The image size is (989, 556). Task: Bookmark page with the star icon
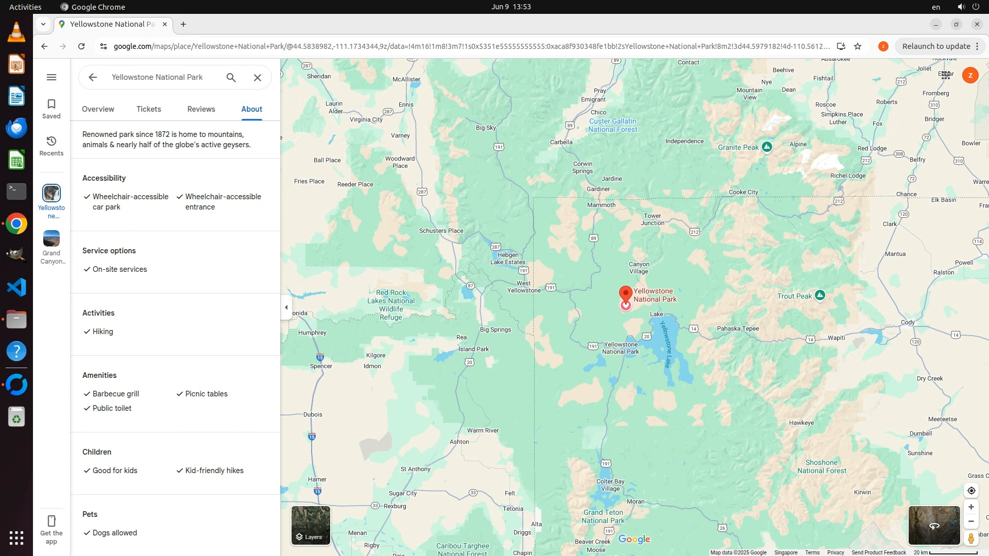[x=858, y=46]
